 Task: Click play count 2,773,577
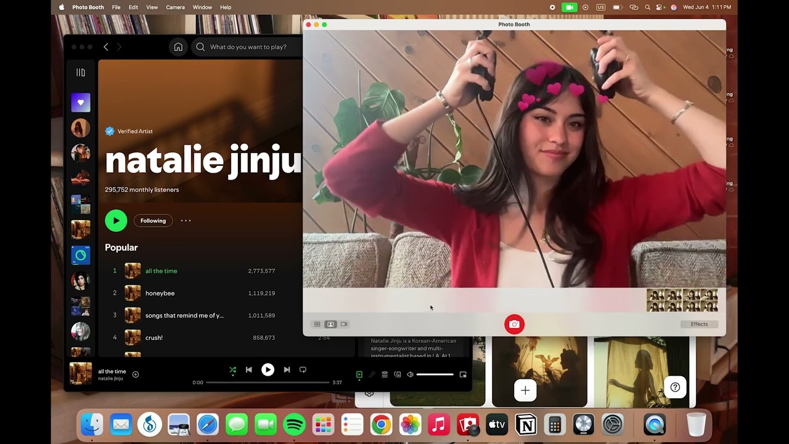click(x=261, y=271)
